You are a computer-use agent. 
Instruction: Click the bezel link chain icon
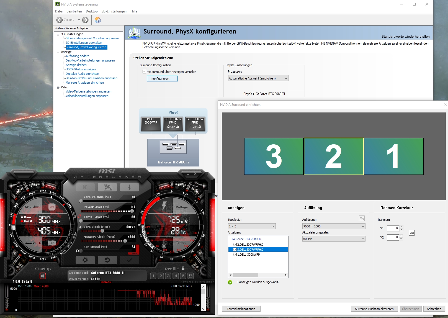[412, 233]
